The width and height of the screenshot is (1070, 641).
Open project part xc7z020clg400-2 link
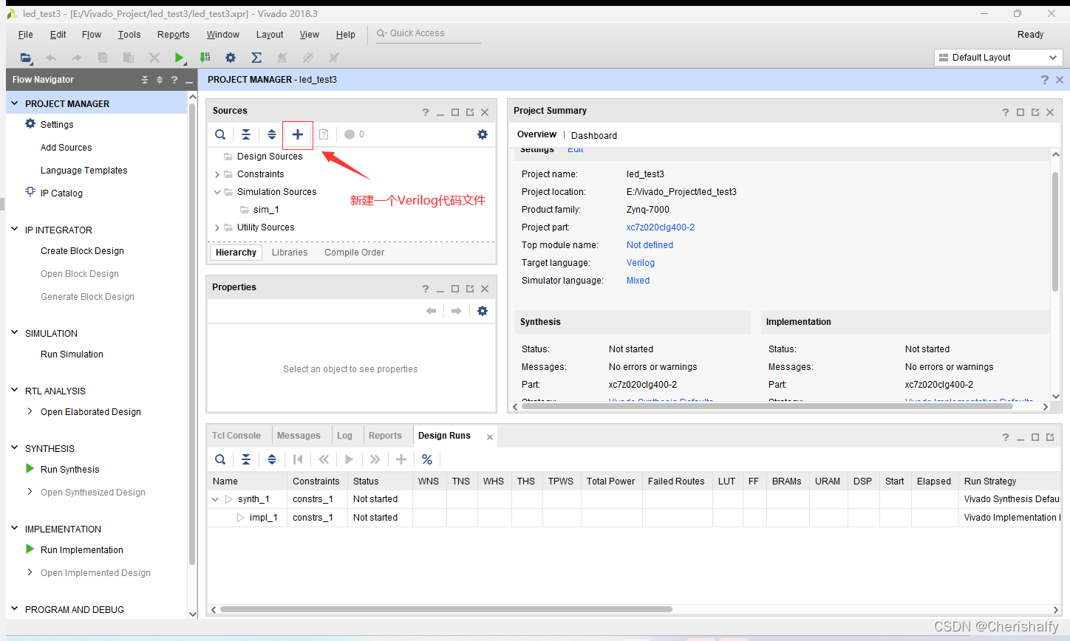click(661, 227)
